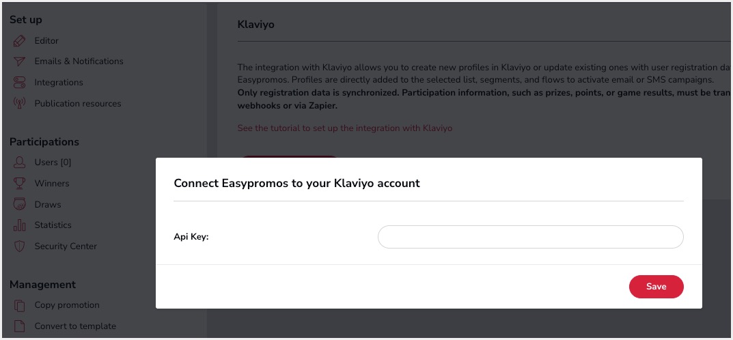Click the Statistics bar chart icon
This screenshot has width=733, height=340.
point(19,225)
